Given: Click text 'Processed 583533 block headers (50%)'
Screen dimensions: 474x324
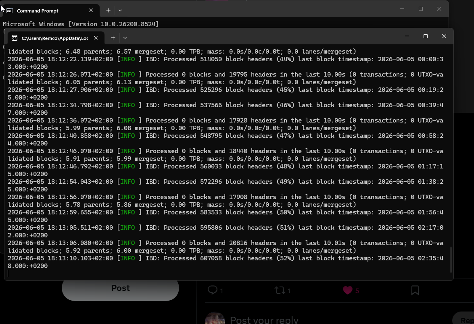Looking at the screenshot, I should (229, 212).
